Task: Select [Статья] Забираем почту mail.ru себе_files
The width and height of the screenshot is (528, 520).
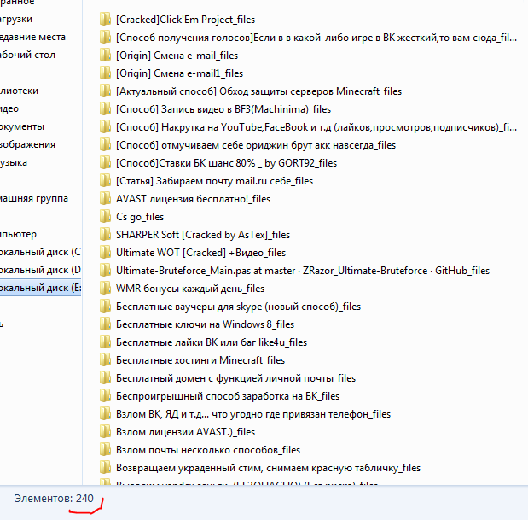Action: [x=214, y=181]
